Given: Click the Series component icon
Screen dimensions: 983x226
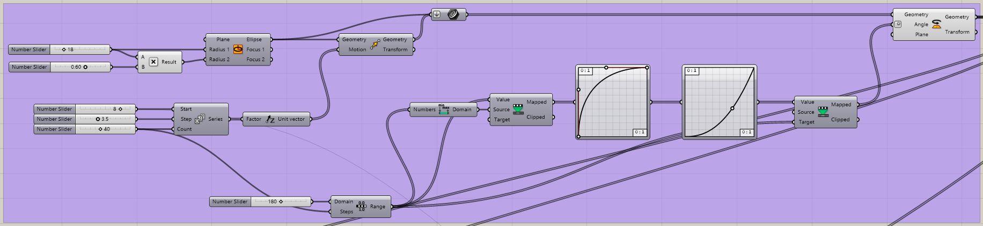Looking at the screenshot, I should pyautogui.click(x=200, y=119).
